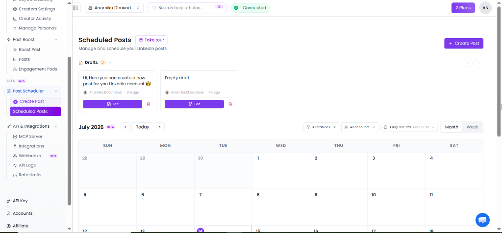The image size is (502, 233).
Task: Collapse the Drafts section chevron
Action: point(110,63)
